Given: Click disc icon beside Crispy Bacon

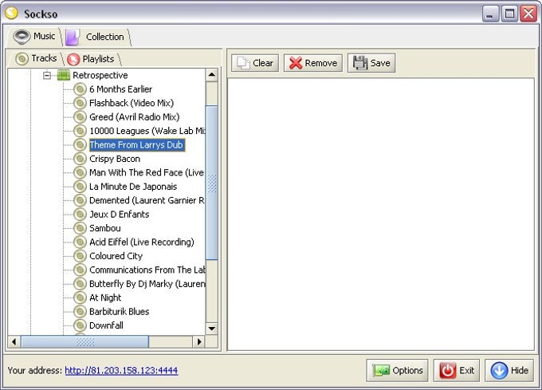Looking at the screenshot, I should tap(80, 159).
